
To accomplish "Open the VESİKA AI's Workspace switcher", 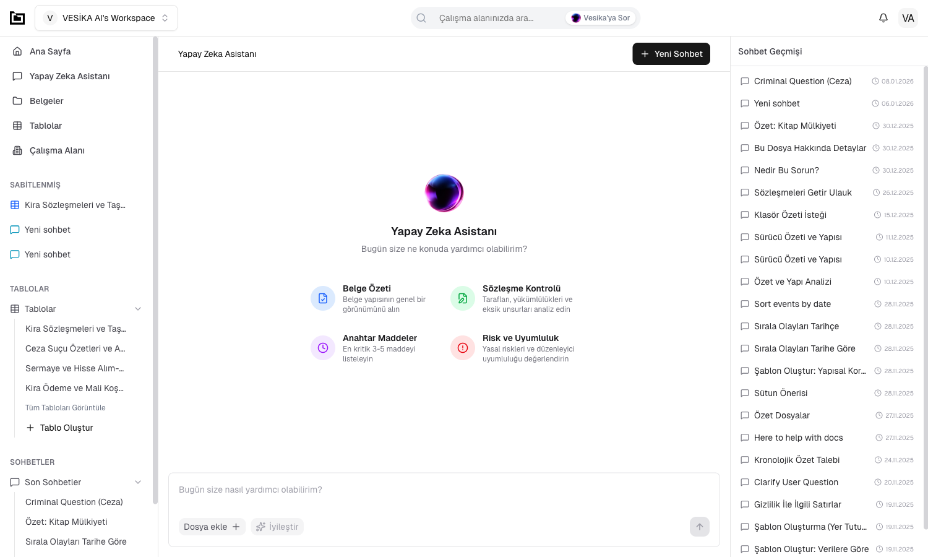I will coord(106,18).
